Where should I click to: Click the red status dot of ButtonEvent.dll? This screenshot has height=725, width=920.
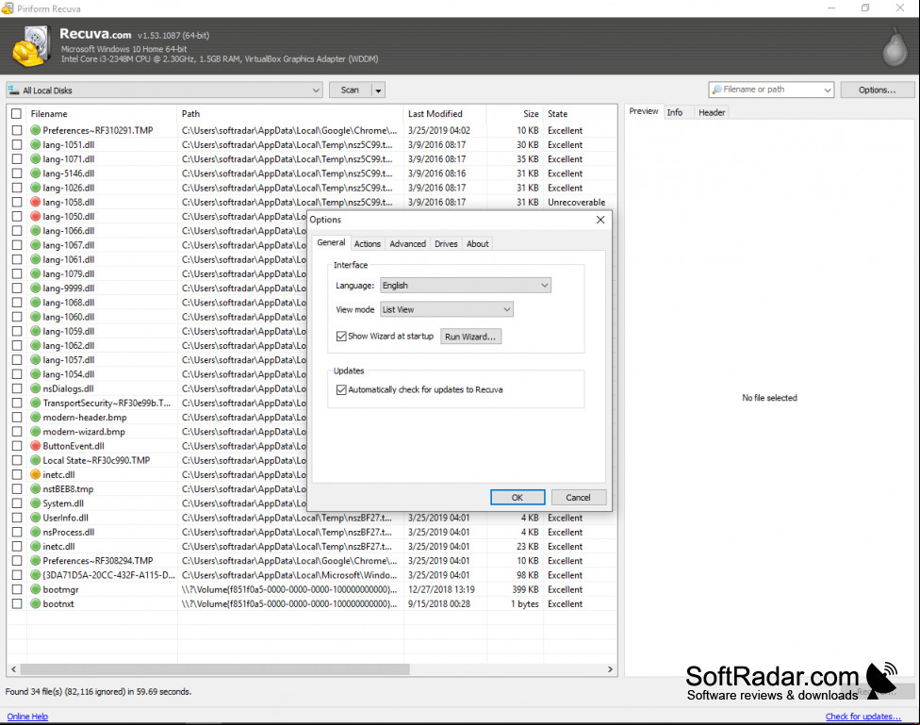(35, 446)
